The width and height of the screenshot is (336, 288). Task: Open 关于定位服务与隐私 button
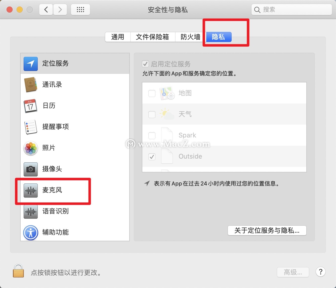click(x=267, y=230)
